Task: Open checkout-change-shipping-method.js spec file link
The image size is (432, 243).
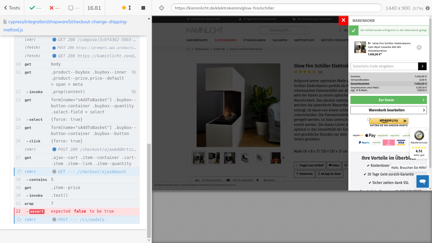Action: point(65,26)
